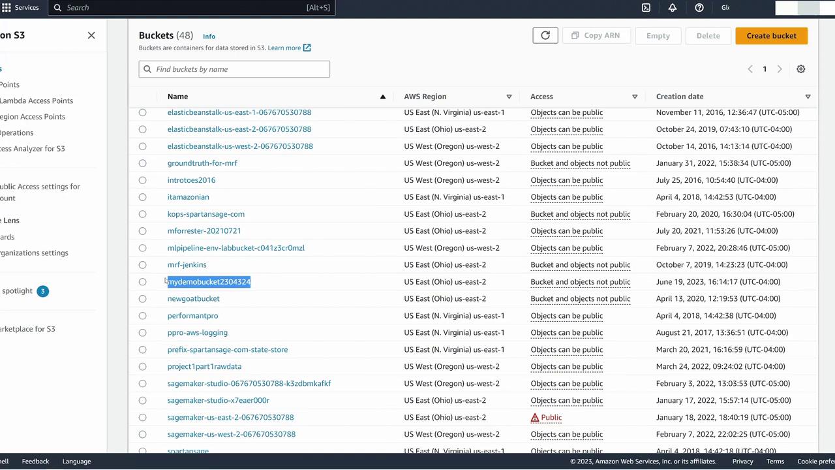
Task: Click the magnifier icon in the bucket filter
Action: [x=147, y=69]
